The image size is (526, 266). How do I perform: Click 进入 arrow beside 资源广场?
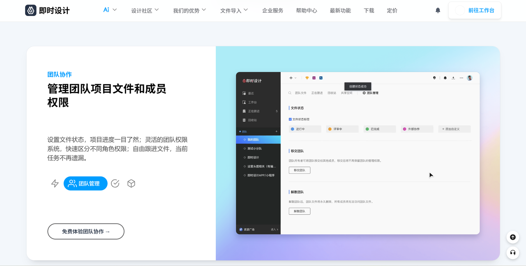pos(275,229)
